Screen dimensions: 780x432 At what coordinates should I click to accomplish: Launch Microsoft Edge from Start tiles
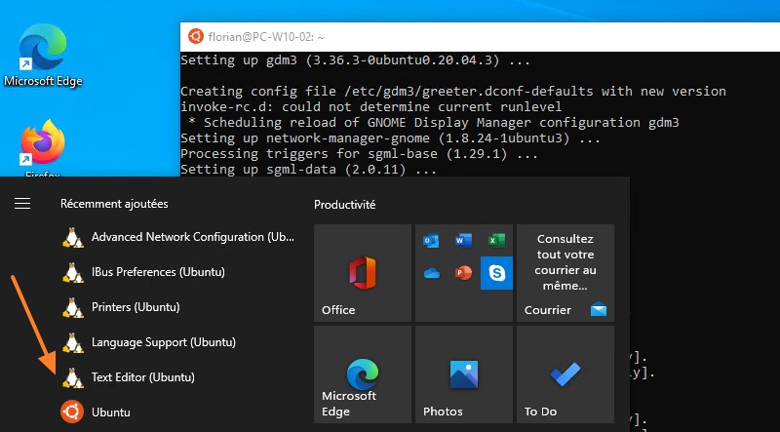363,374
